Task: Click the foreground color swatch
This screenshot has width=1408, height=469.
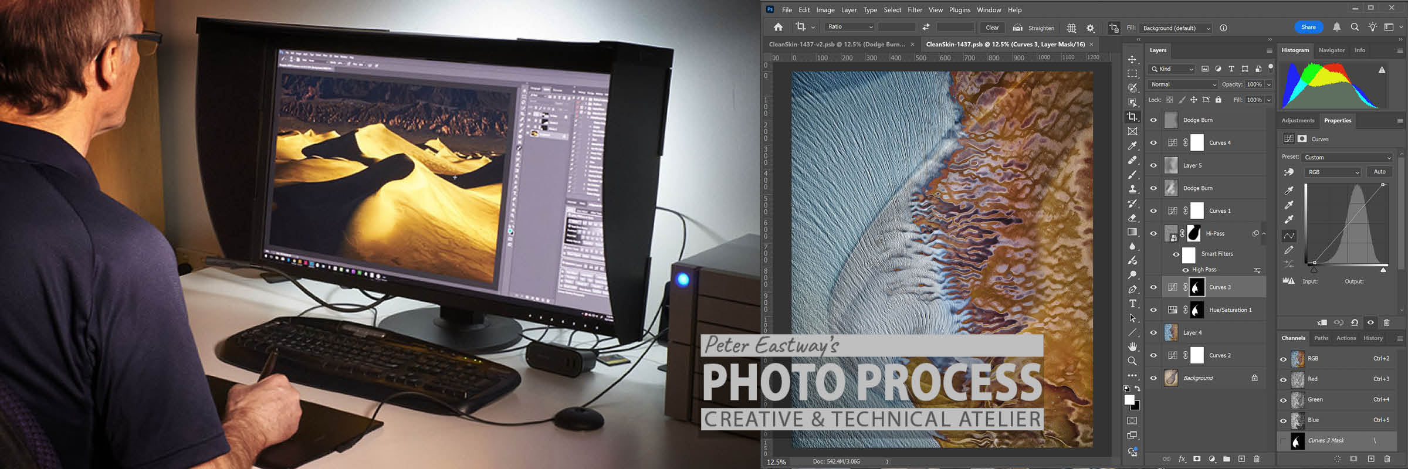Action: click(x=1129, y=400)
